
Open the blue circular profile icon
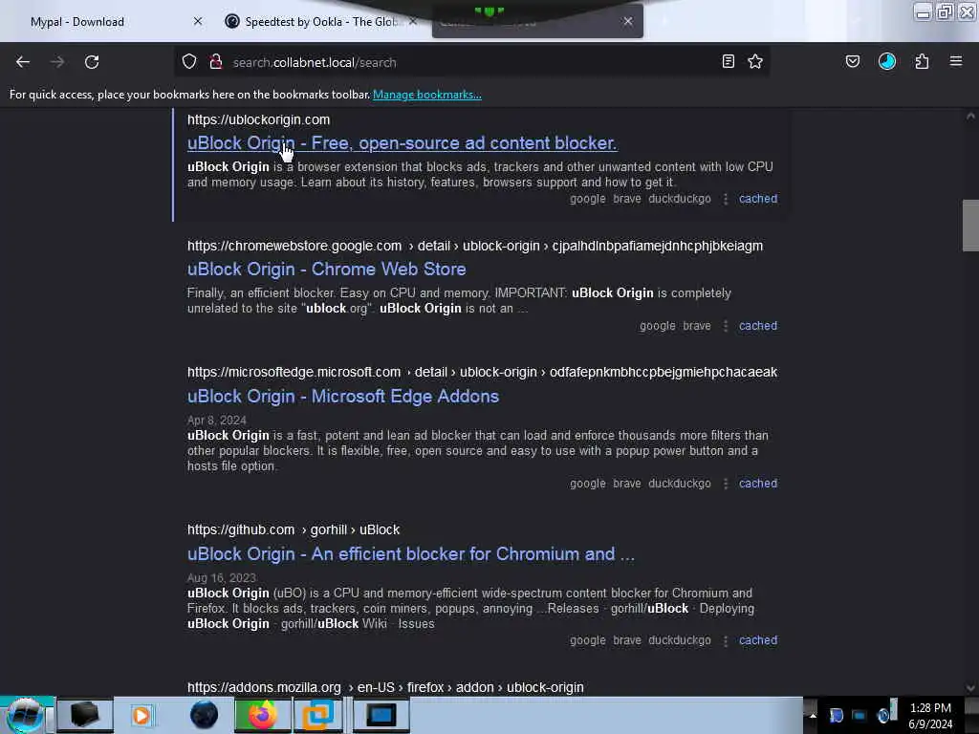click(887, 61)
